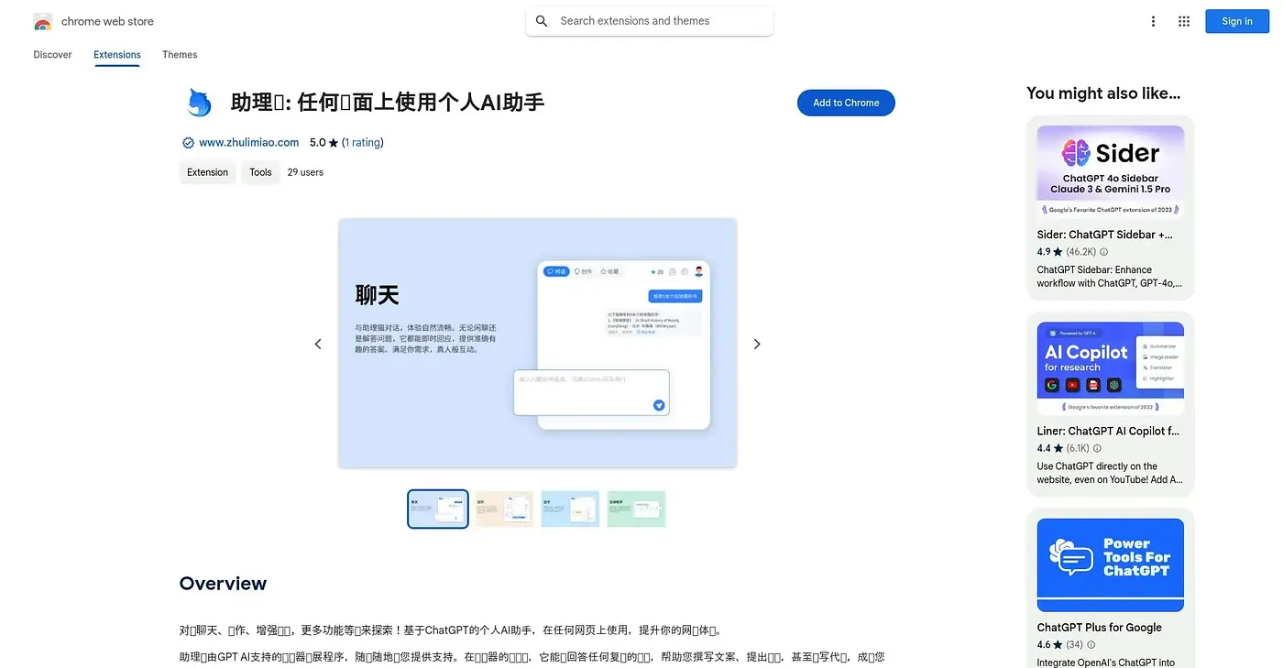Select the second beige screenshot thumbnail
The image size is (1283, 668).
point(504,509)
